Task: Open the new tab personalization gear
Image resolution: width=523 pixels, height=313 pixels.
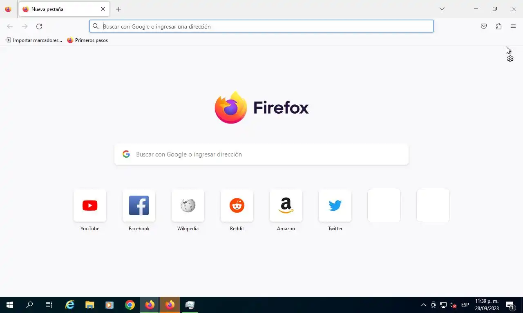Action: click(510, 59)
